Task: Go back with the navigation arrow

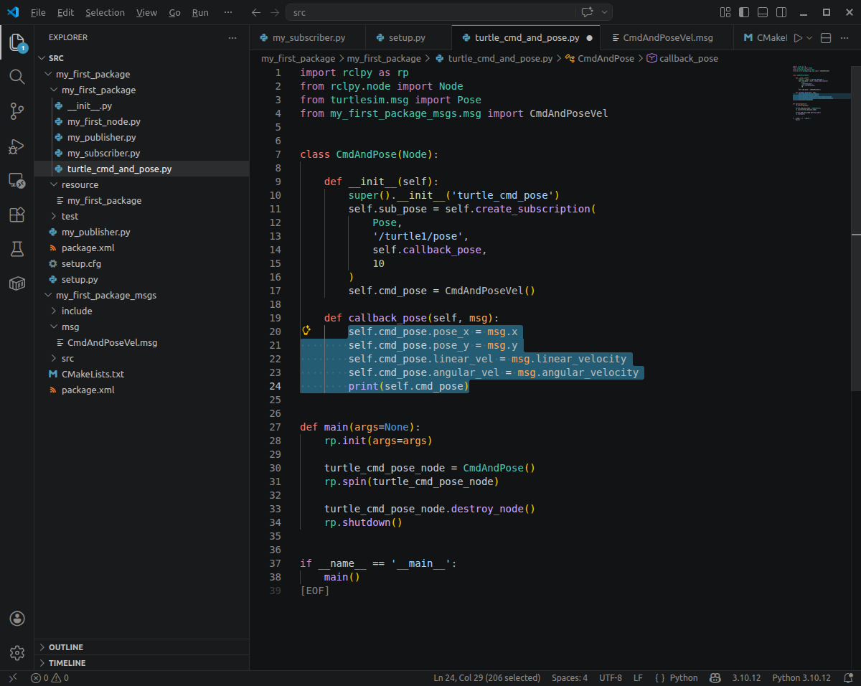Action: click(256, 12)
